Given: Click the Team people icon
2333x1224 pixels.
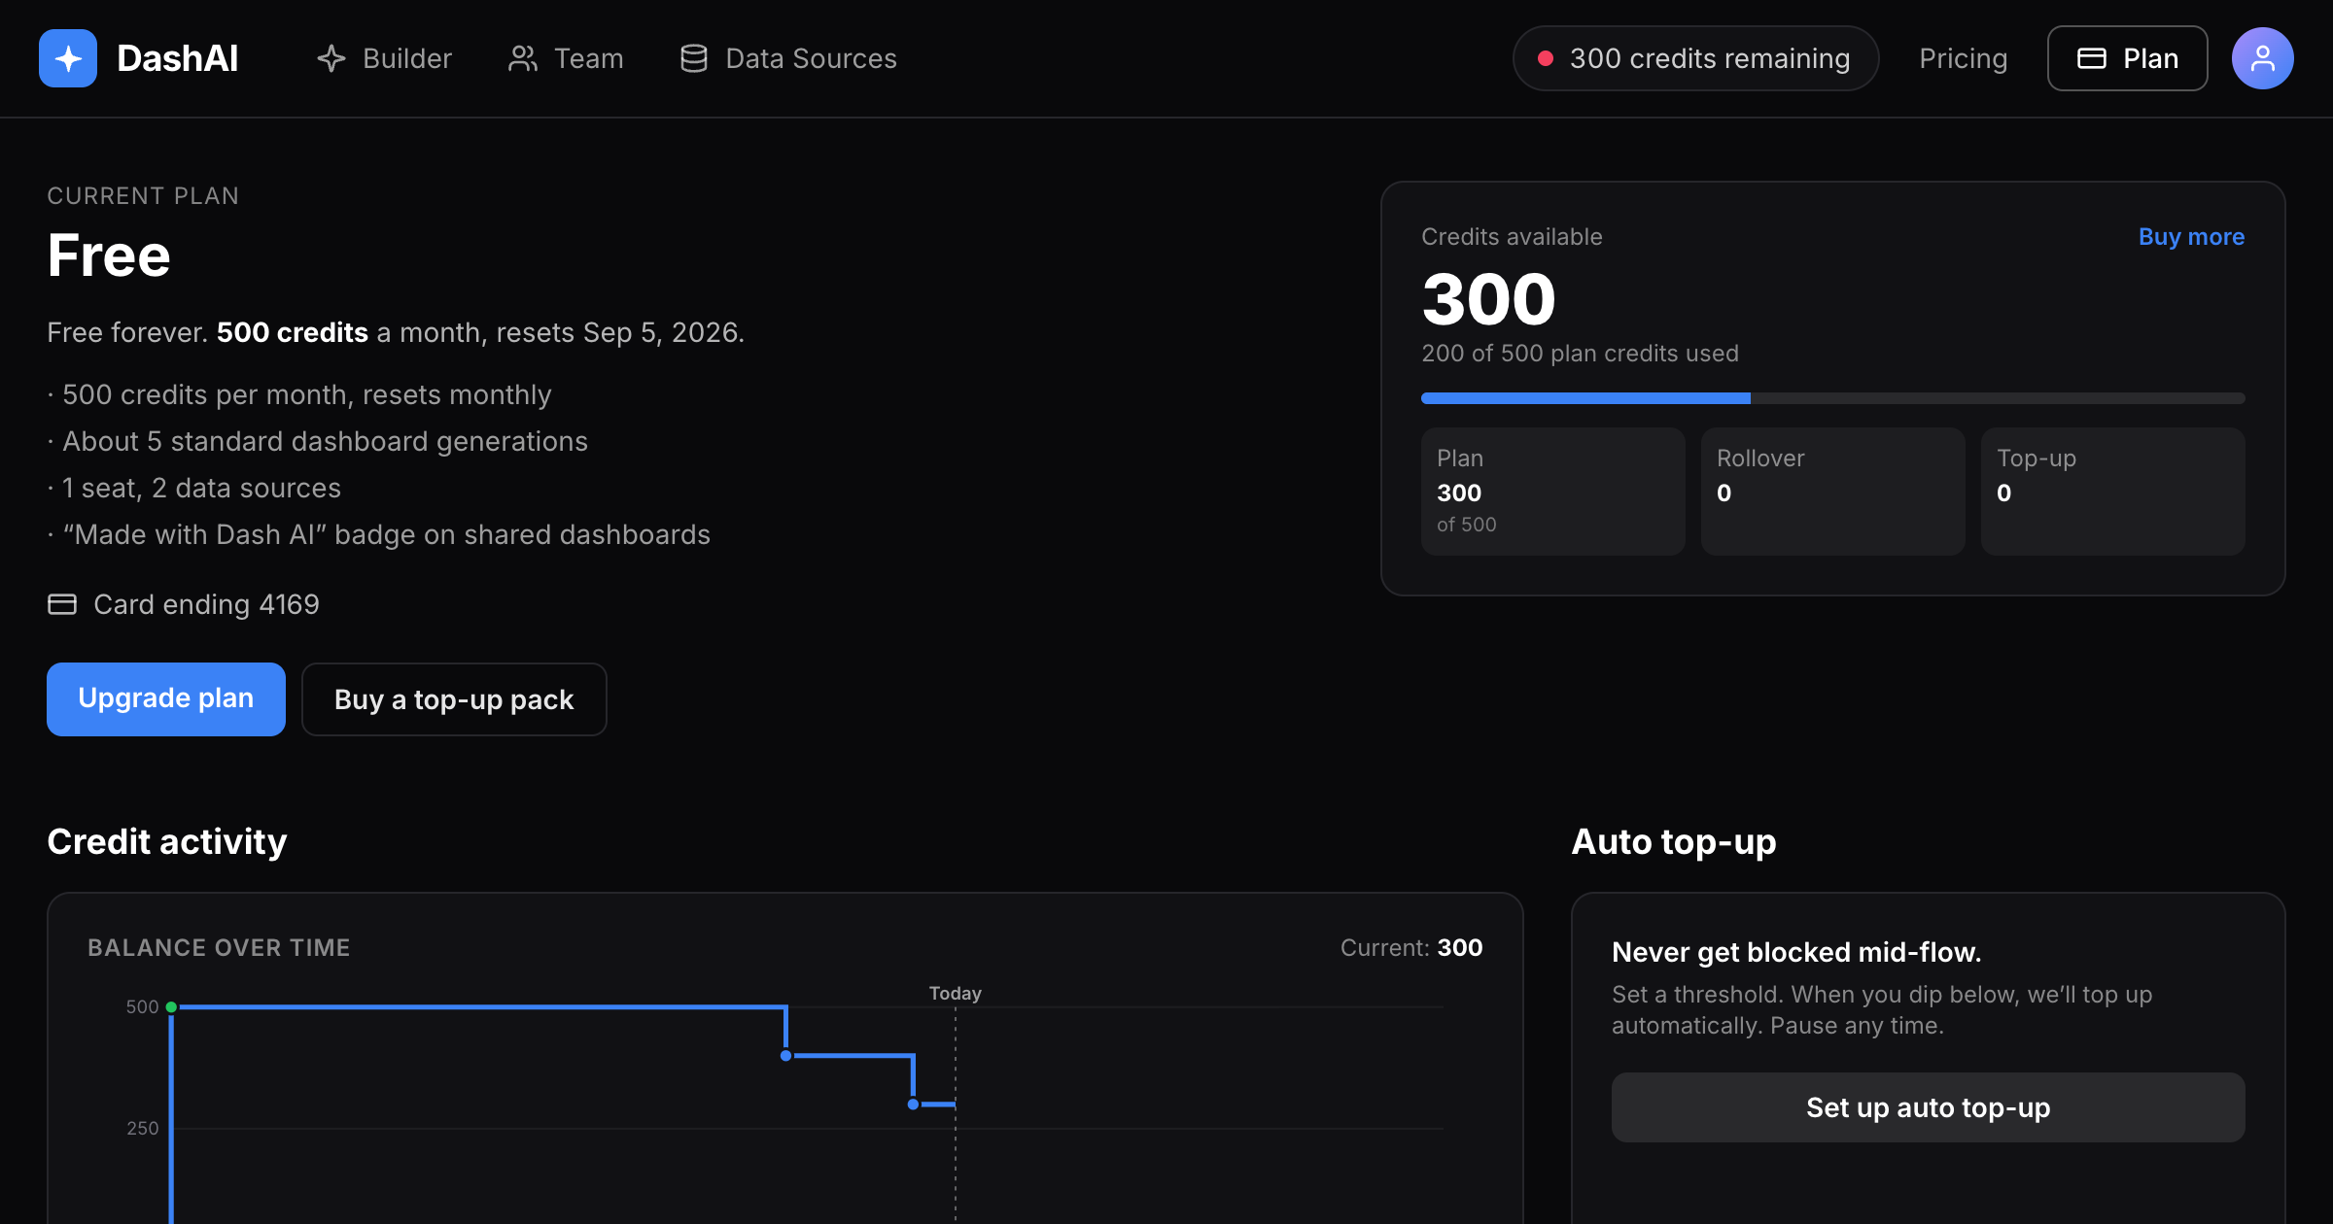Looking at the screenshot, I should [x=523, y=58].
